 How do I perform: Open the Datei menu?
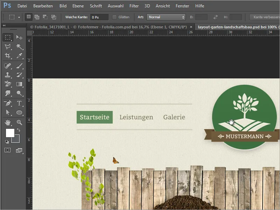[22, 6]
